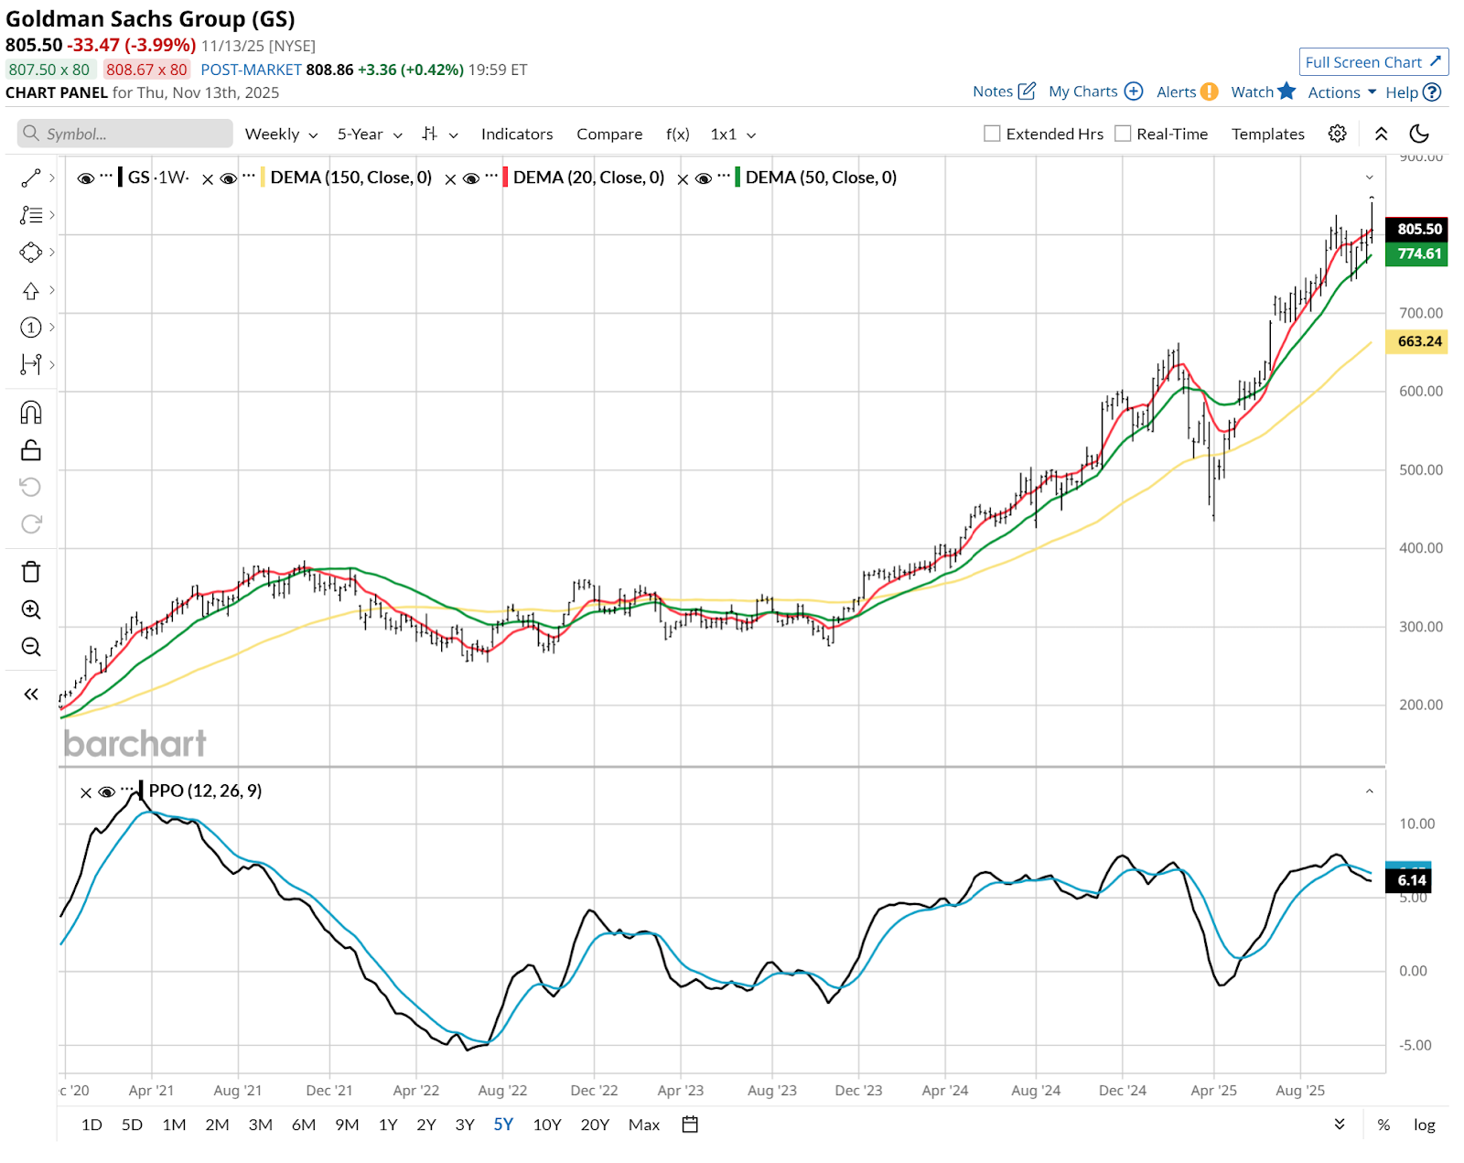The image size is (1464, 1163).
Task: Select the 1D time range
Action: (91, 1125)
